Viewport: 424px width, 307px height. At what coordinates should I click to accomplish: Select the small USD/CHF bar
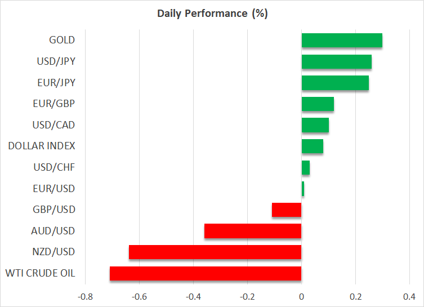click(x=306, y=167)
